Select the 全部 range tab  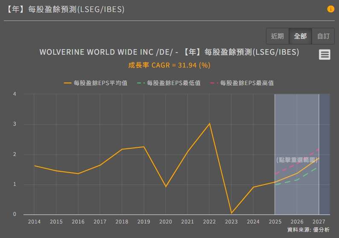300,36
